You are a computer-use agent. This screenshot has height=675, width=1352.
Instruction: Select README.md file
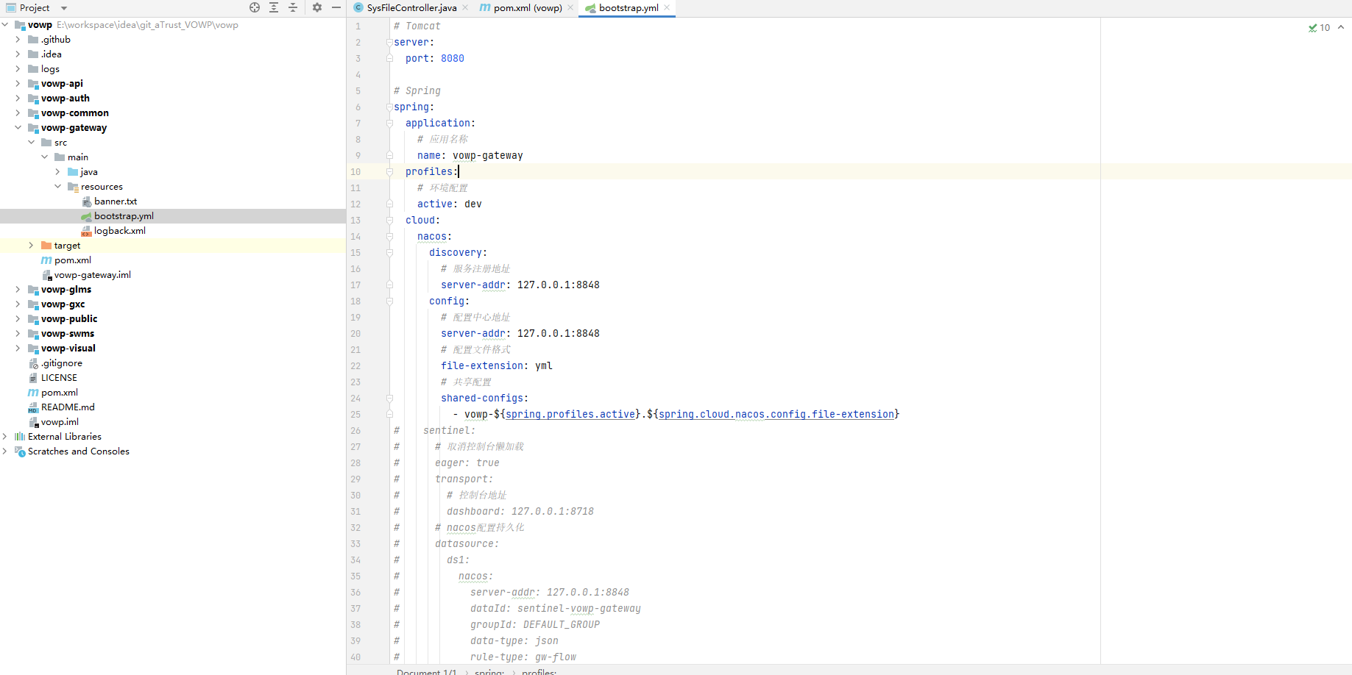point(68,407)
